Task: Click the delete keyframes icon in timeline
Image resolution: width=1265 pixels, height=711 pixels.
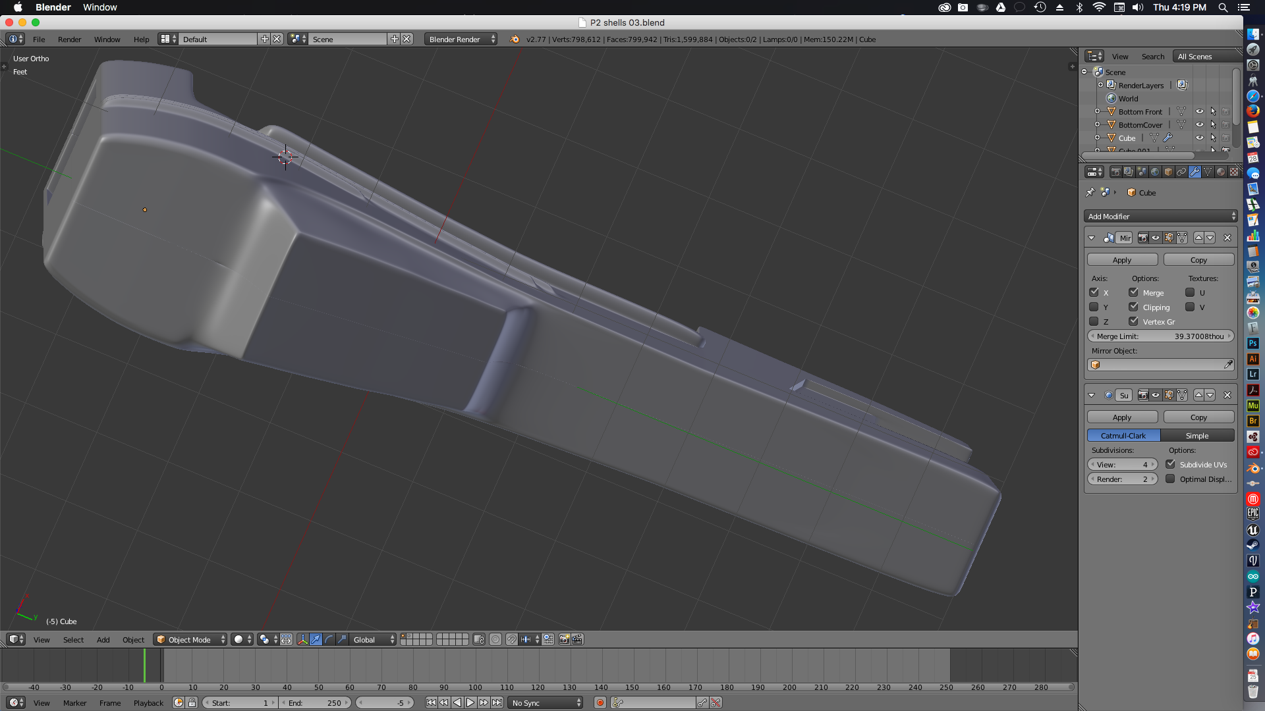Action: click(716, 702)
